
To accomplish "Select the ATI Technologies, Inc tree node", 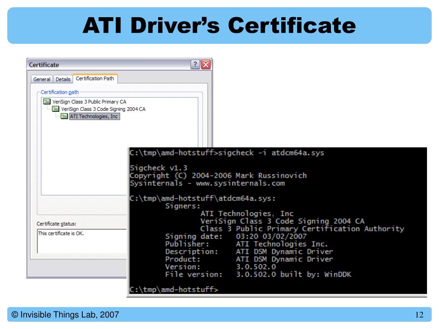I will point(95,117).
